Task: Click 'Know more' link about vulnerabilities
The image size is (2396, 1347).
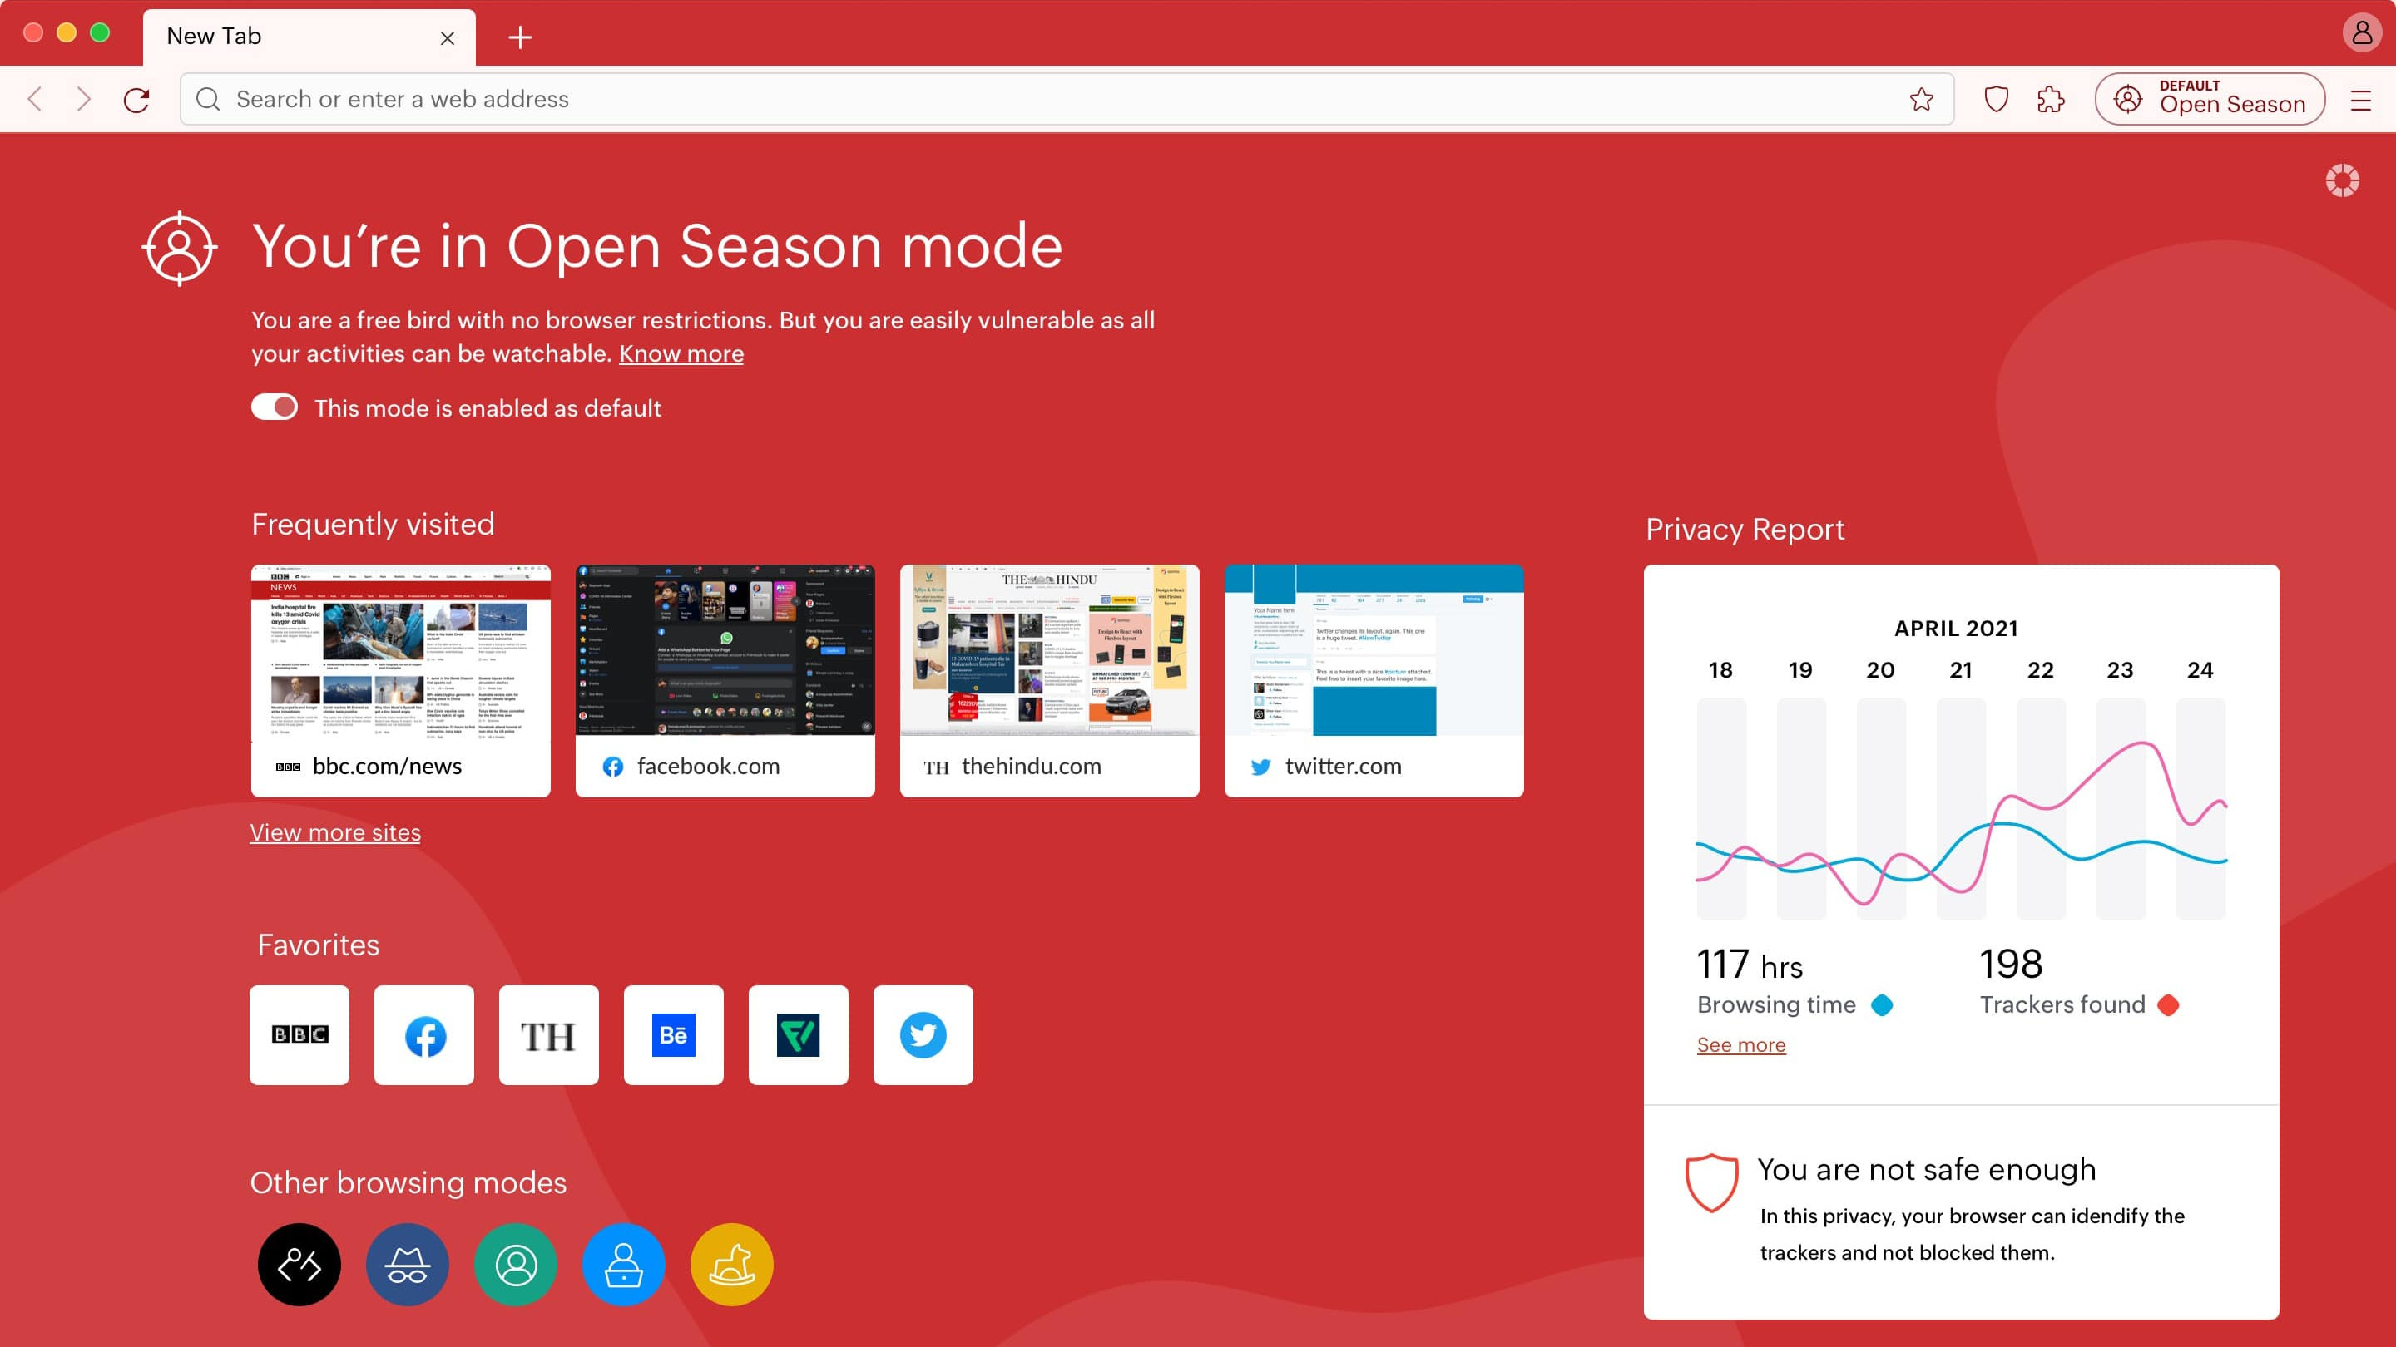Action: (x=680, y=353)
